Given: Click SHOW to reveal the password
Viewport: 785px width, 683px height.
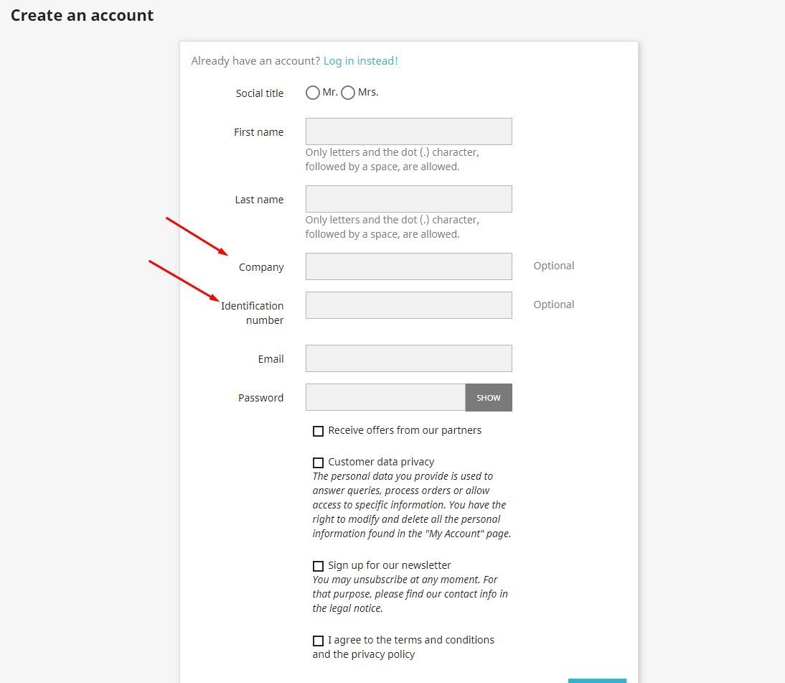Looking at the screenshot, I should pos(489,397).
